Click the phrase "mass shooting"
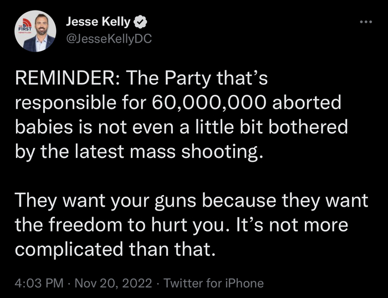The width and height of the screenshot is (388, 298). [x=213, y=152]
